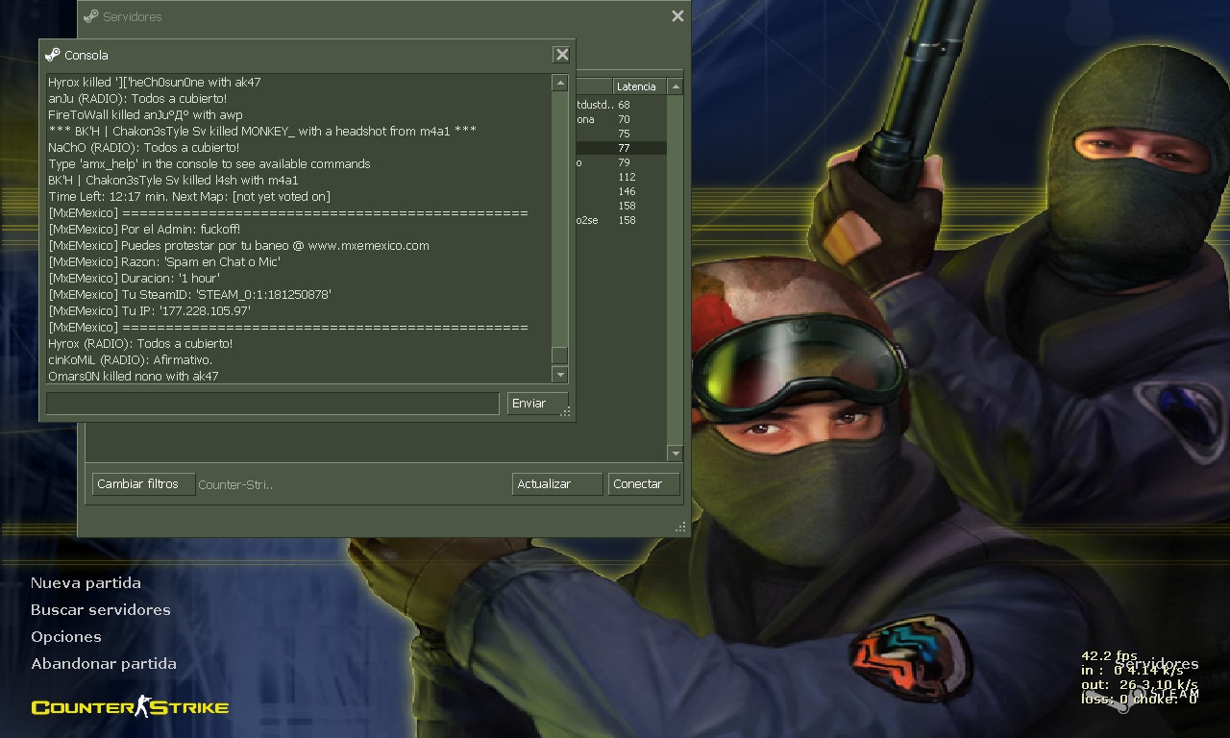The image size is (1230, 738).
Task: Click the console scrollbar up arrow
Action: coord(560,84)
